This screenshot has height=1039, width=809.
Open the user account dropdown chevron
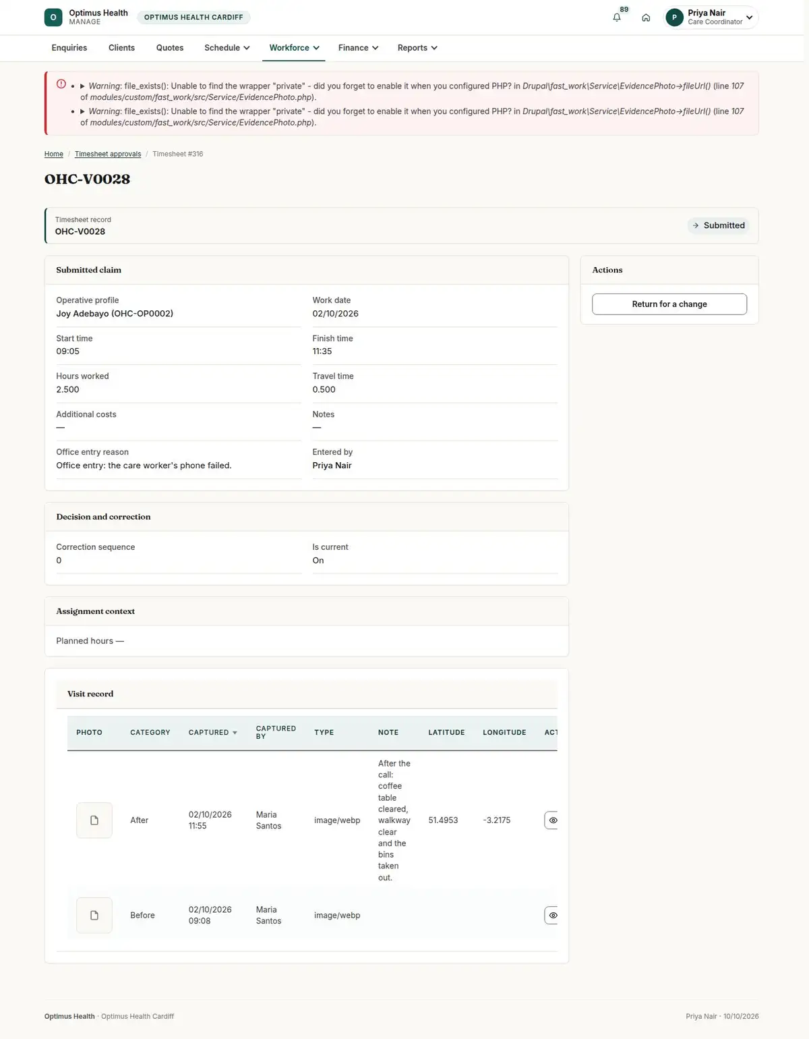[749, 18]
